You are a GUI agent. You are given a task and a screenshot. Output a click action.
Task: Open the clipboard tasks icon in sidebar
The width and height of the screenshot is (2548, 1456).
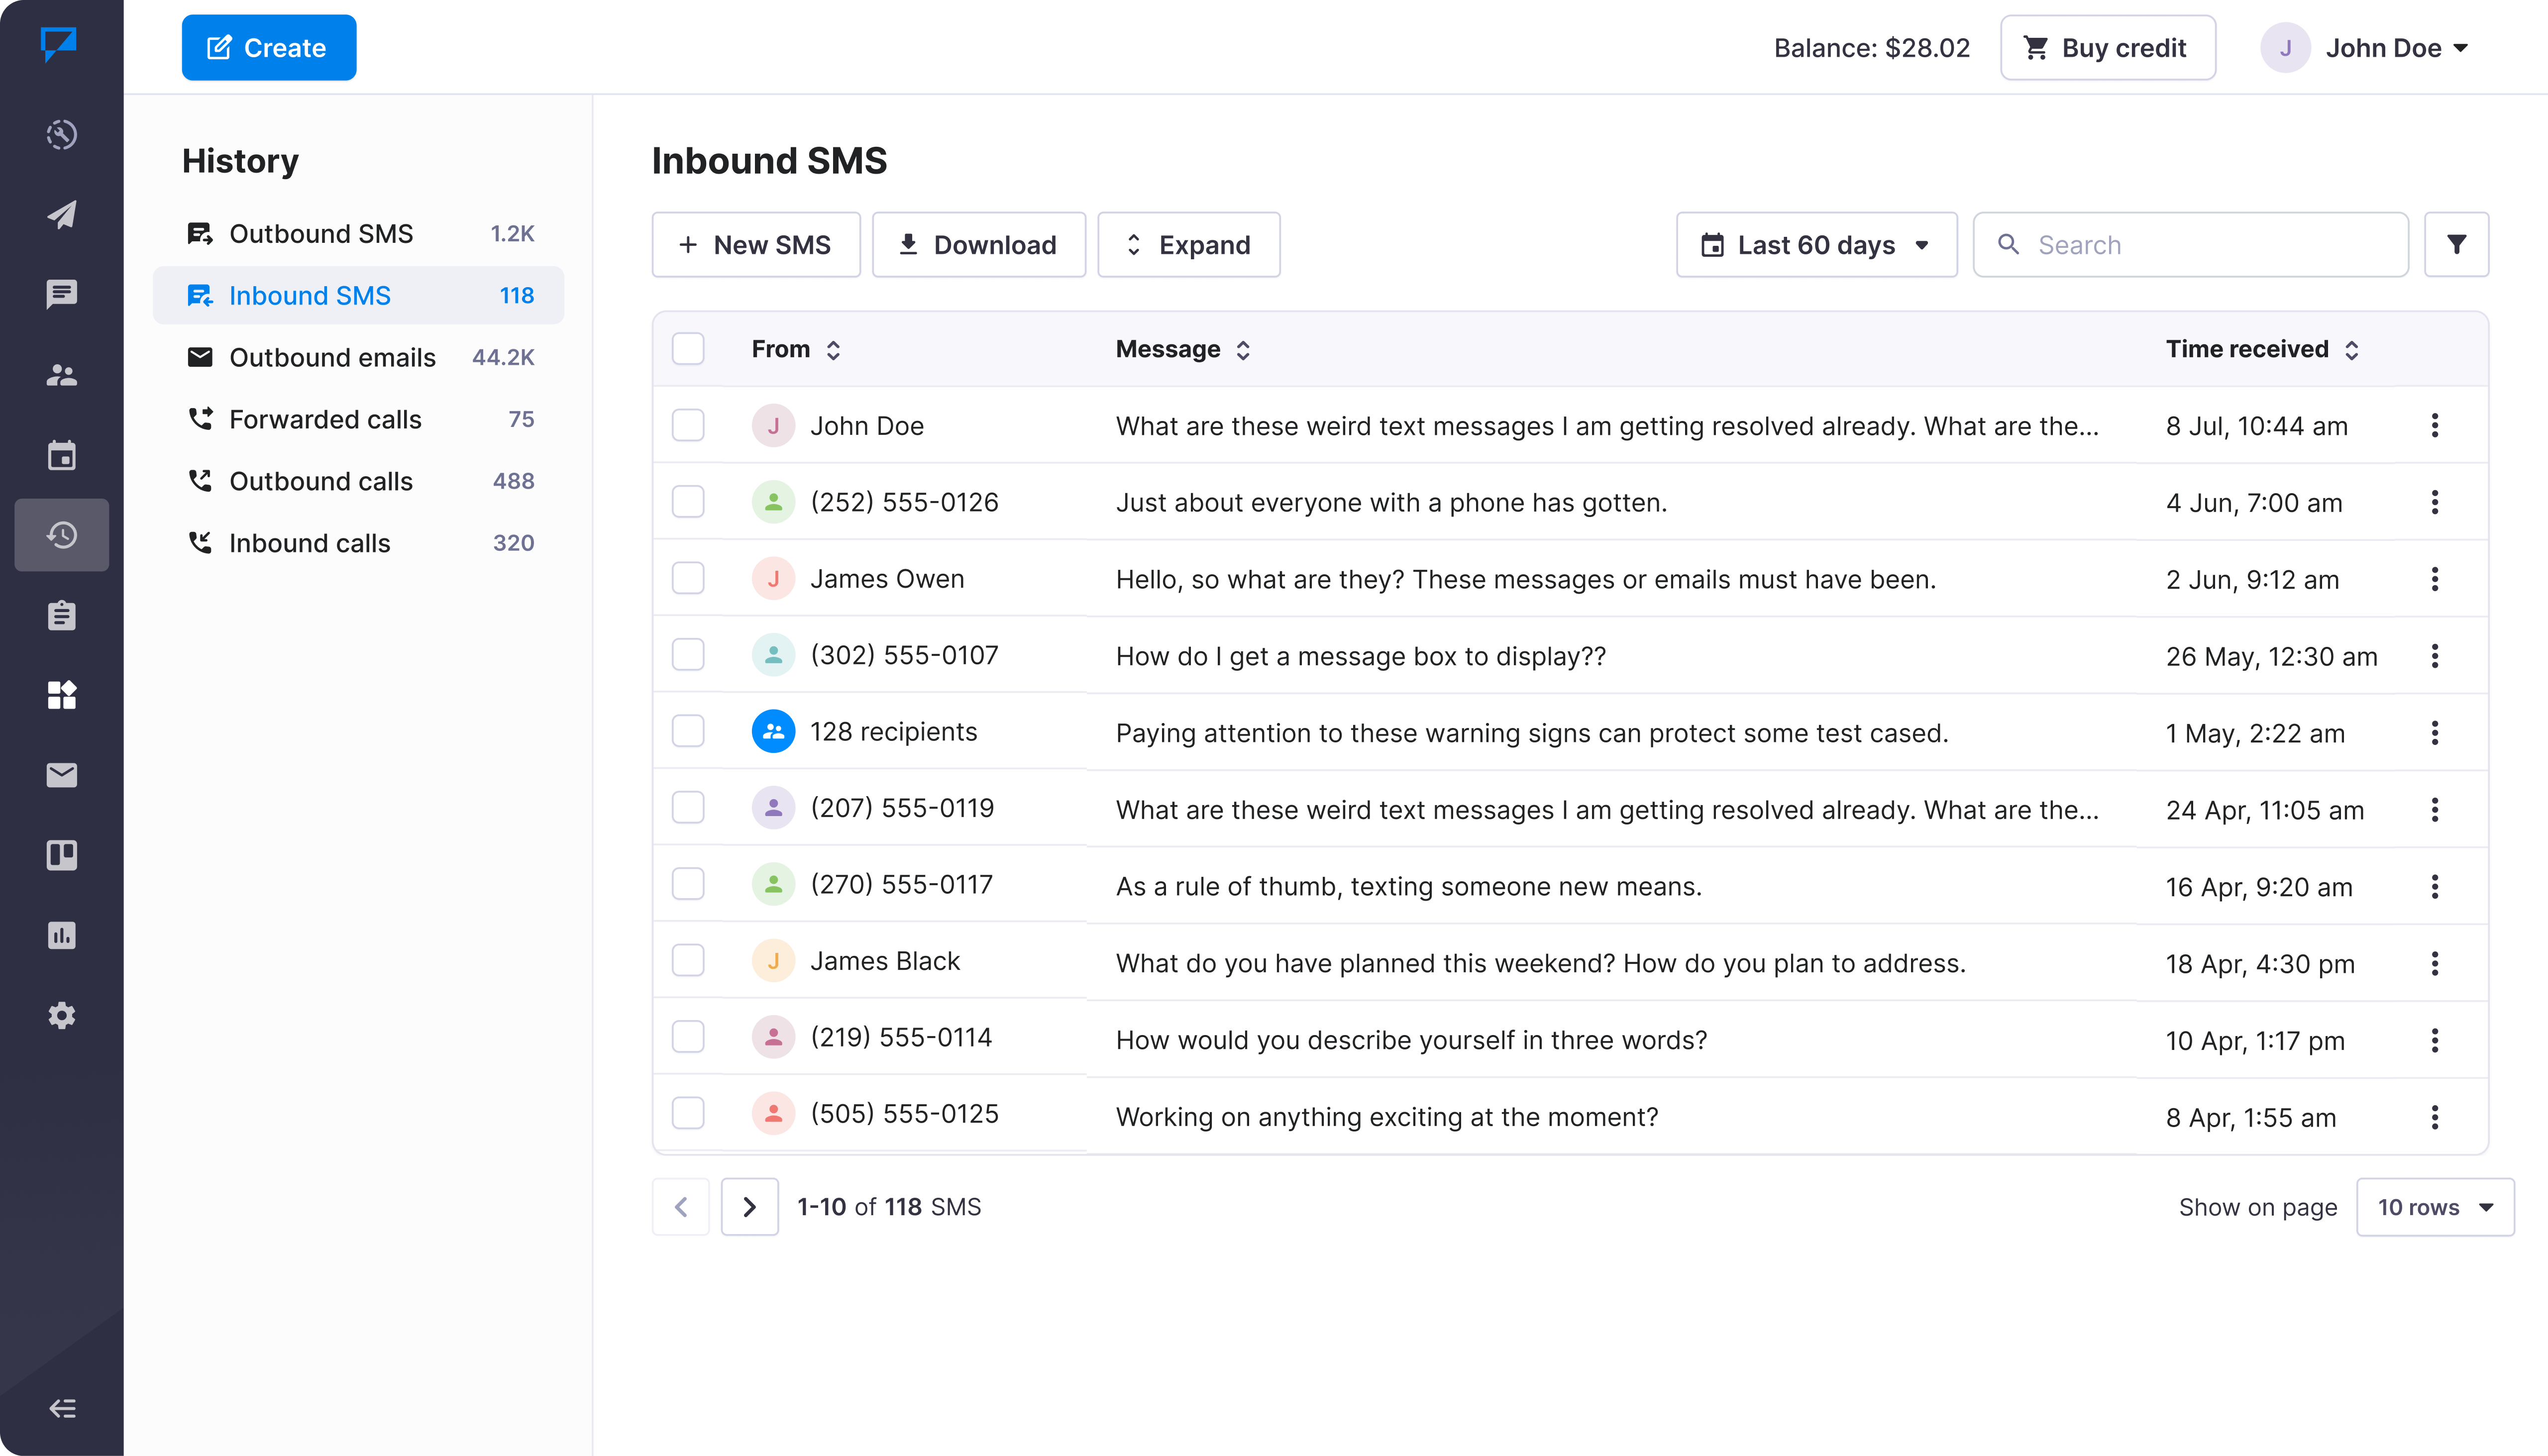[62, 615]
